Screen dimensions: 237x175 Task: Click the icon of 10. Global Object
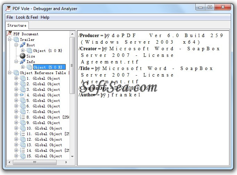point(23,128)
